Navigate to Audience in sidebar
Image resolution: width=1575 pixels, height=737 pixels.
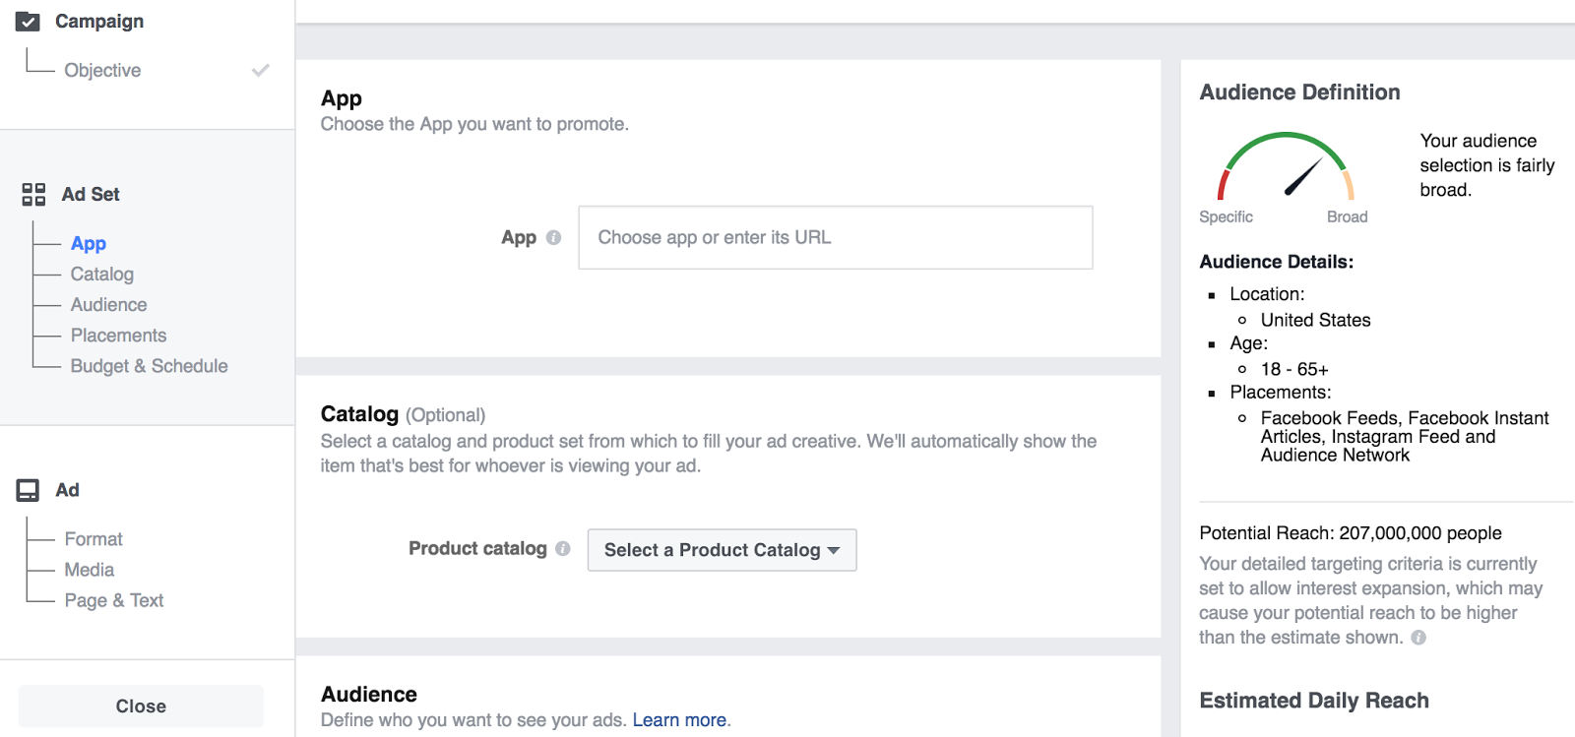pos(108,305)
